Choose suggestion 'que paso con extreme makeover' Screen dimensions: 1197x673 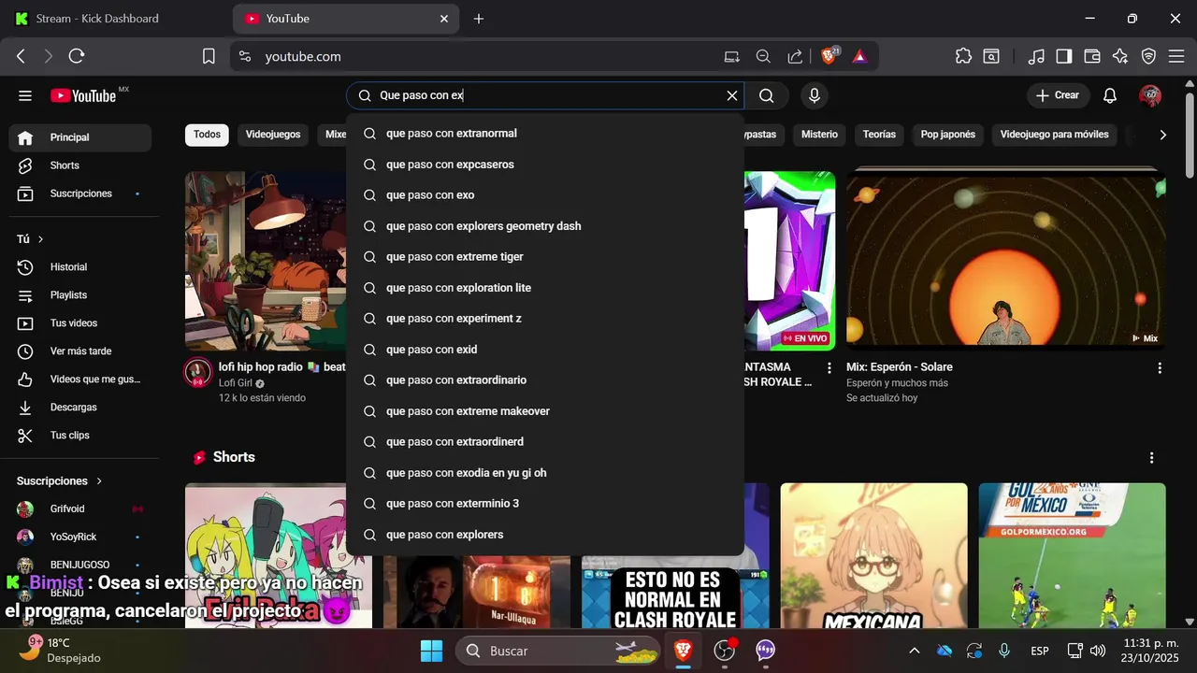(545, 411)
